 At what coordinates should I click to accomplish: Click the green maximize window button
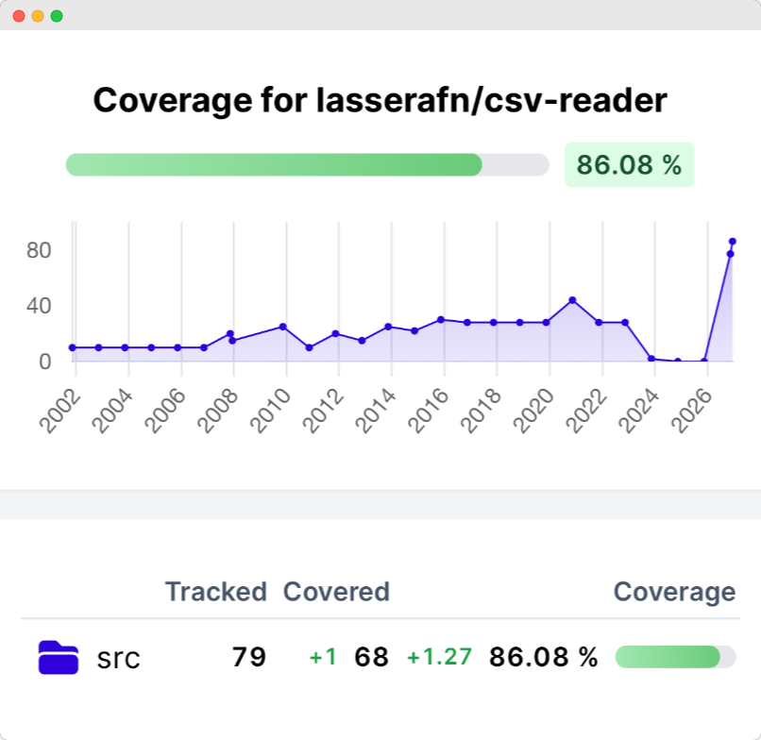tap(57, 16)
